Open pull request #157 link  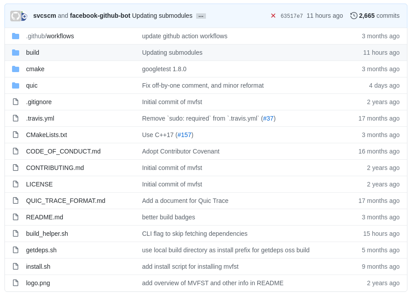tap(185, 134)
